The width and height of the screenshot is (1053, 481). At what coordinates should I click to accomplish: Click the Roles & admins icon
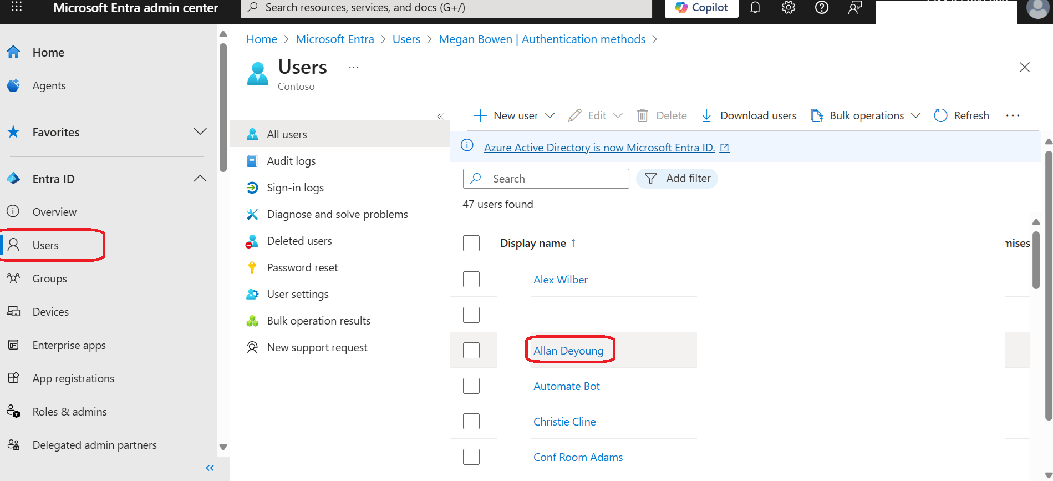pyautogui.click(x=13, y=411)
